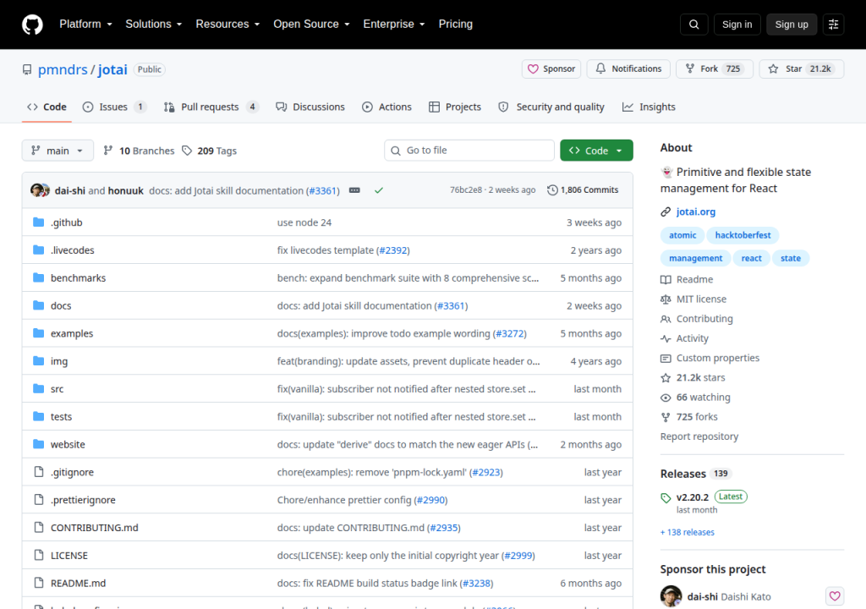The image size is (866, 609).
Task: Click the 725 forks count link
Action: tap(697, 417)
